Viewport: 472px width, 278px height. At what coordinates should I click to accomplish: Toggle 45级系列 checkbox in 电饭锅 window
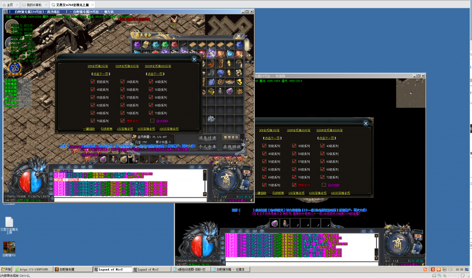pos(264,154)
